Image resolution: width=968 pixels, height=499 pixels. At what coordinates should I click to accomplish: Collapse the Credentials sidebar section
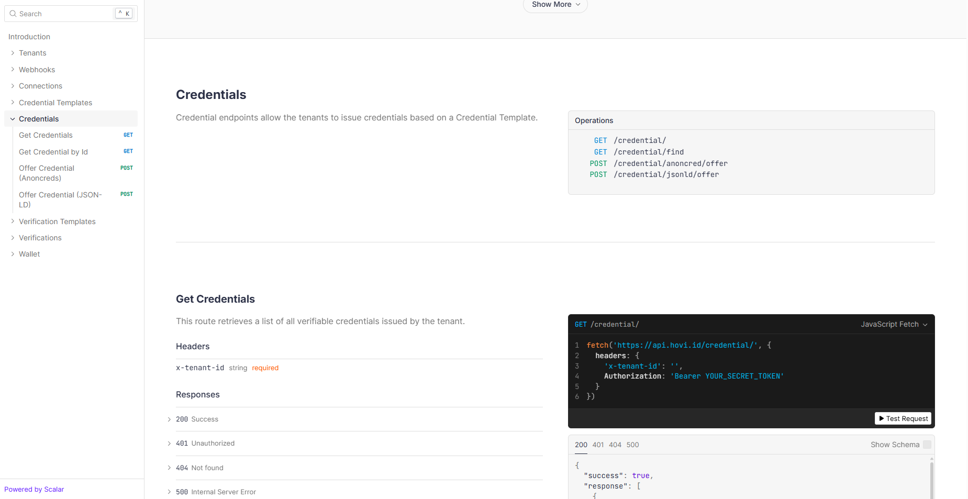coord(13,119)
